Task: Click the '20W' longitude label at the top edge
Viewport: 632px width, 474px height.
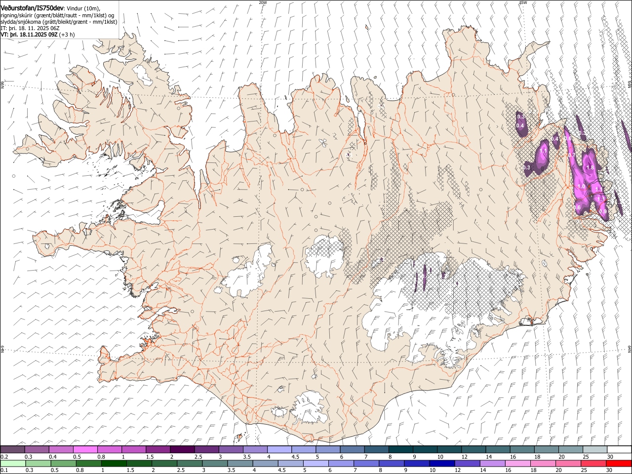Action: pyautogui.click(x=263, y=2)
